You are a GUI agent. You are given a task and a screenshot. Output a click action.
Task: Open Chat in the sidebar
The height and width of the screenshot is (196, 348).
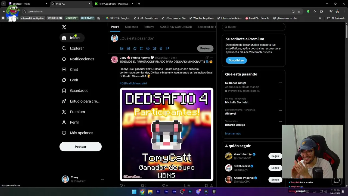coord(70,69)
